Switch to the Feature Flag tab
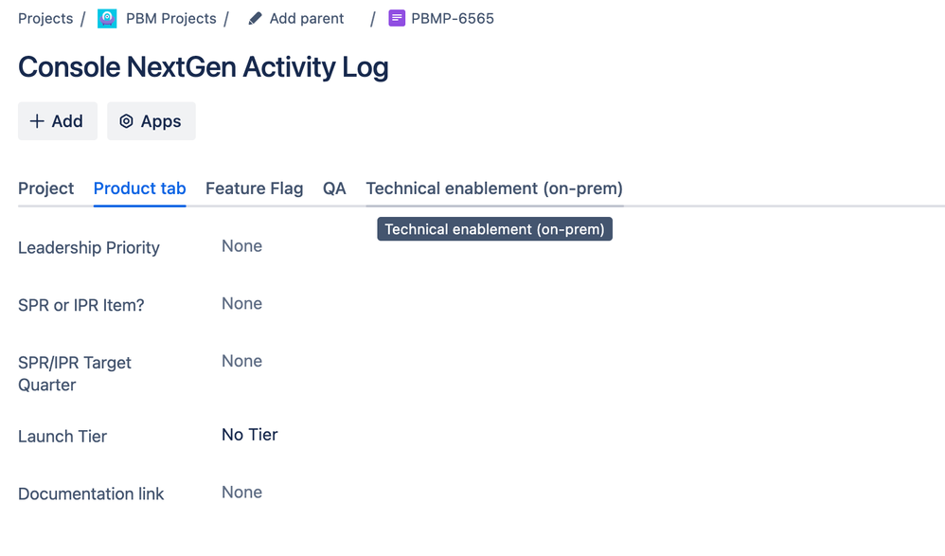The width and height of the screenshot is (945, 556). tap(254, 188)
